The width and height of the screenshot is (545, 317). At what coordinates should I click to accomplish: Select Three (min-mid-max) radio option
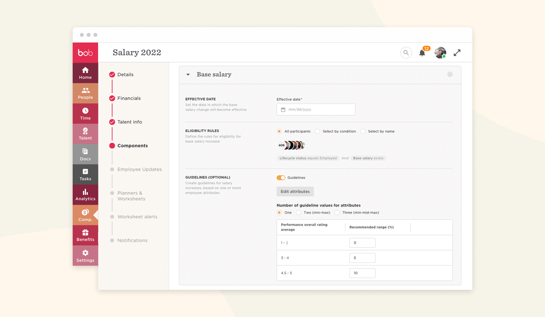[x=337, y=213]
